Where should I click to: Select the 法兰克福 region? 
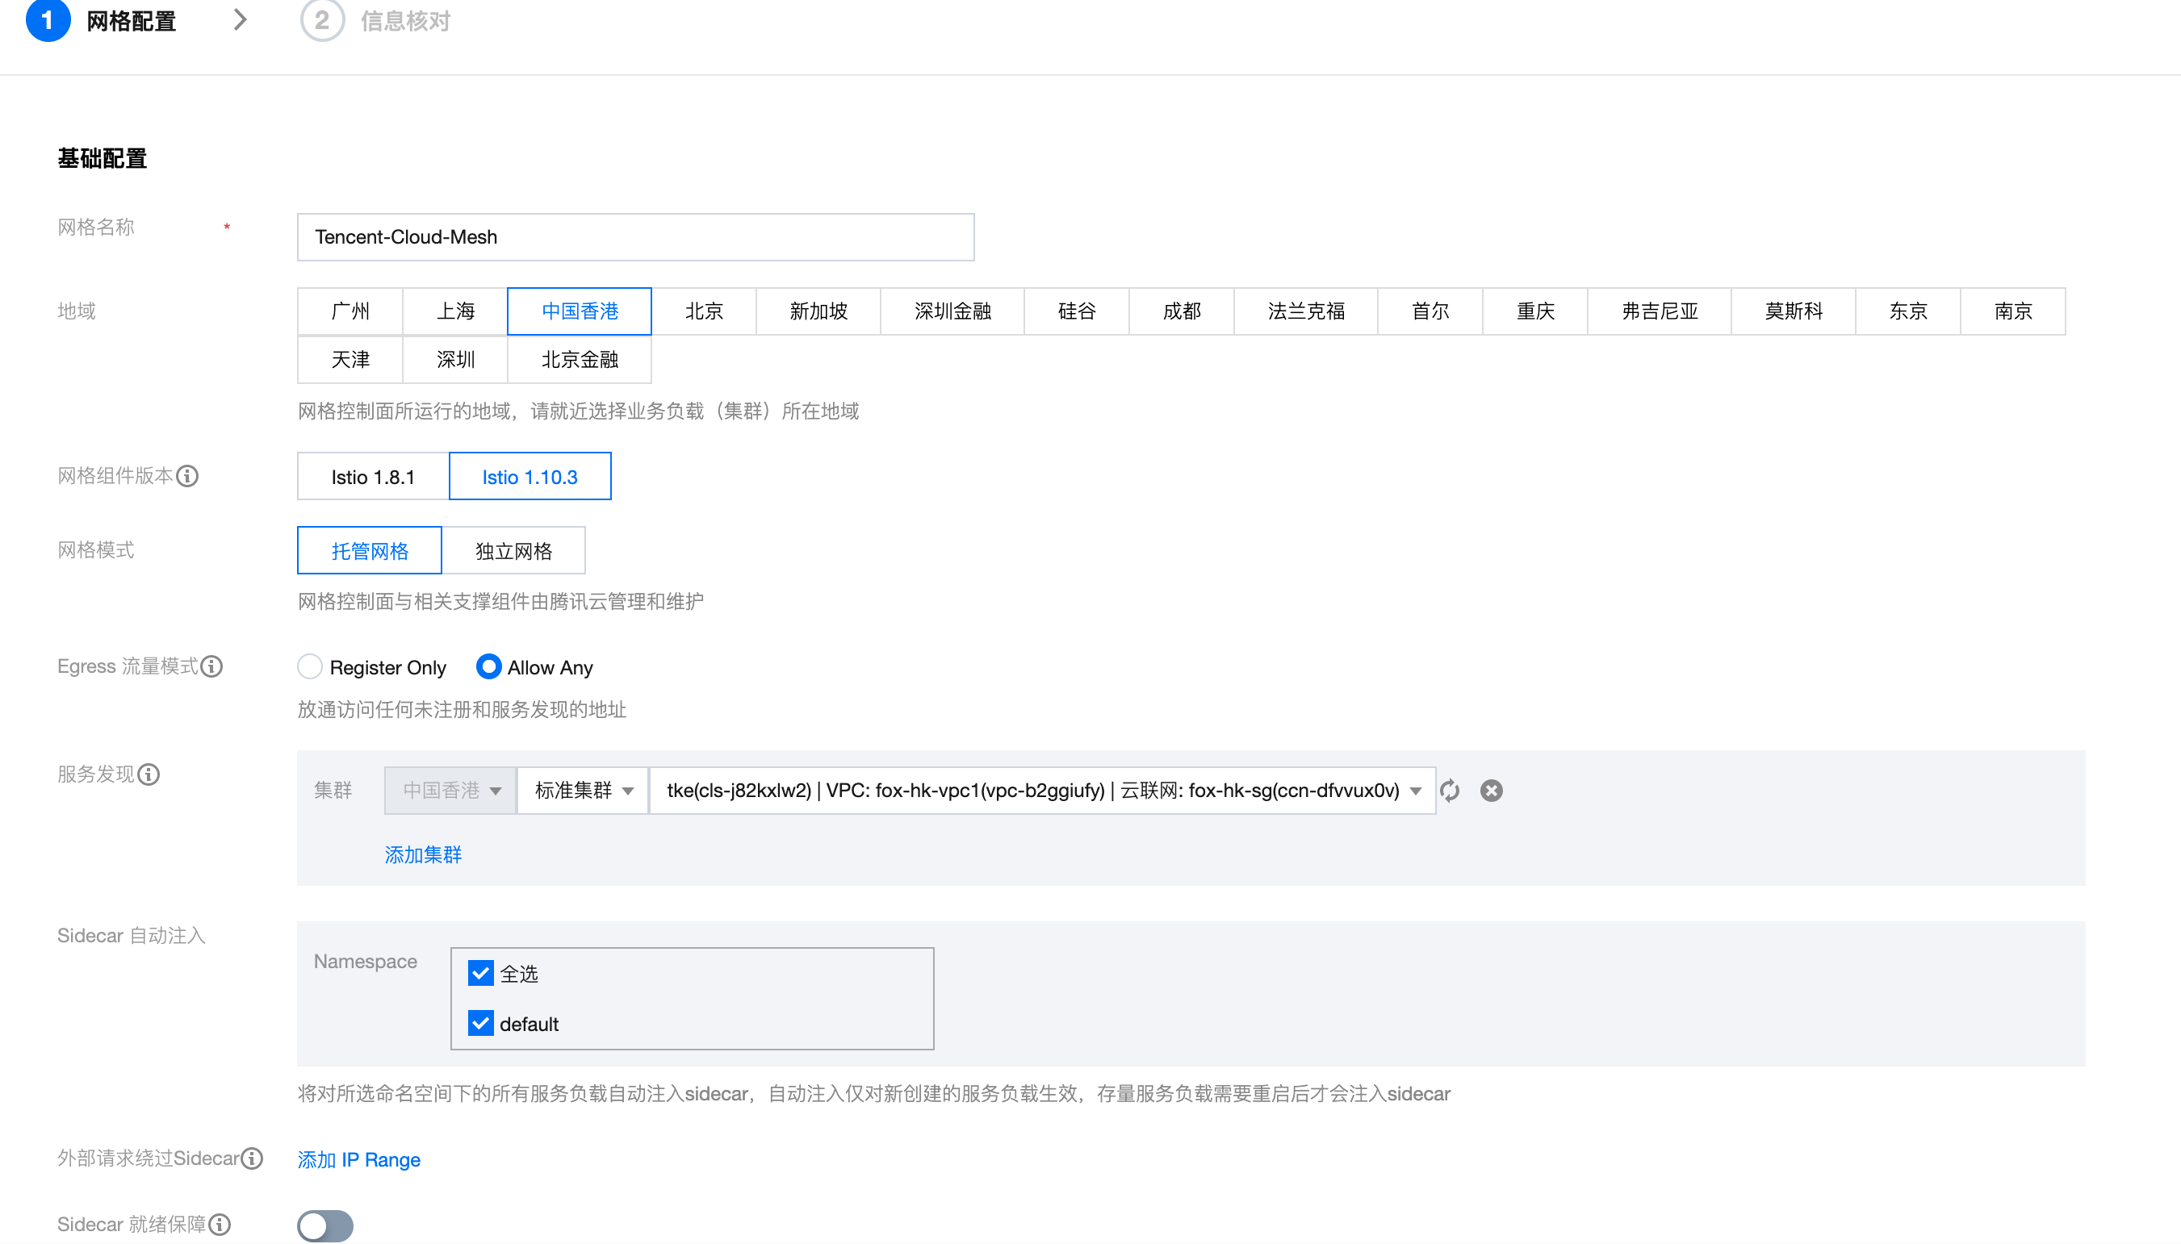coord(1307,311)
